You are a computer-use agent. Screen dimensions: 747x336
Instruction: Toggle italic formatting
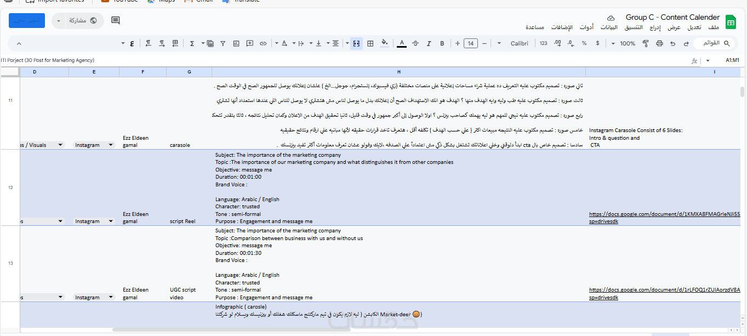tap(429, 43)
